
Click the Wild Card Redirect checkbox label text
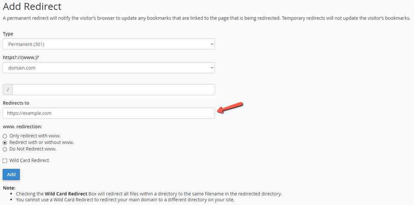pos(29,160)
